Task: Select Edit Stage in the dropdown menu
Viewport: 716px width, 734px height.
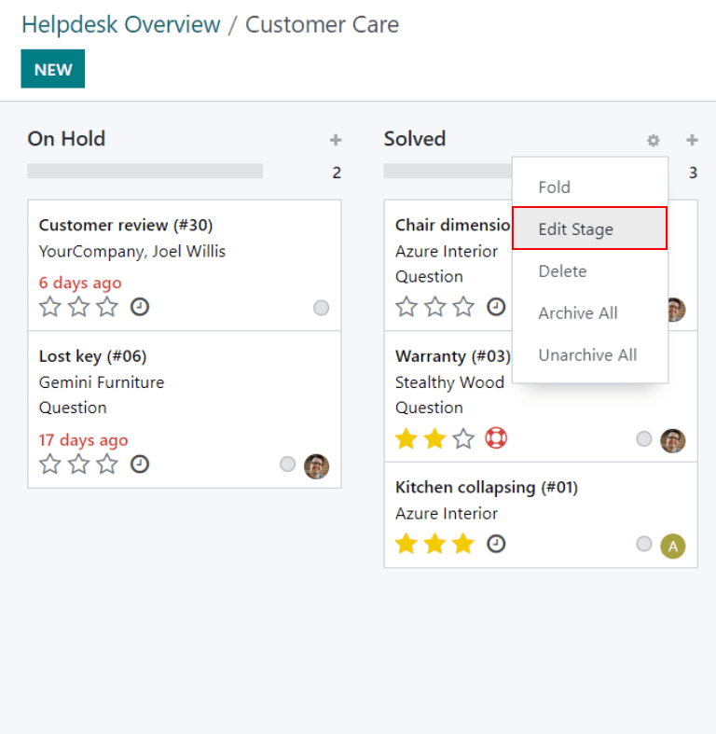Action: 575,229
